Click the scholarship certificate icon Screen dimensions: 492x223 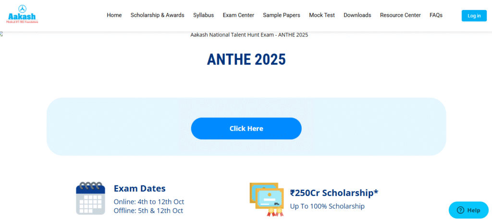click(x=264, y=199)
